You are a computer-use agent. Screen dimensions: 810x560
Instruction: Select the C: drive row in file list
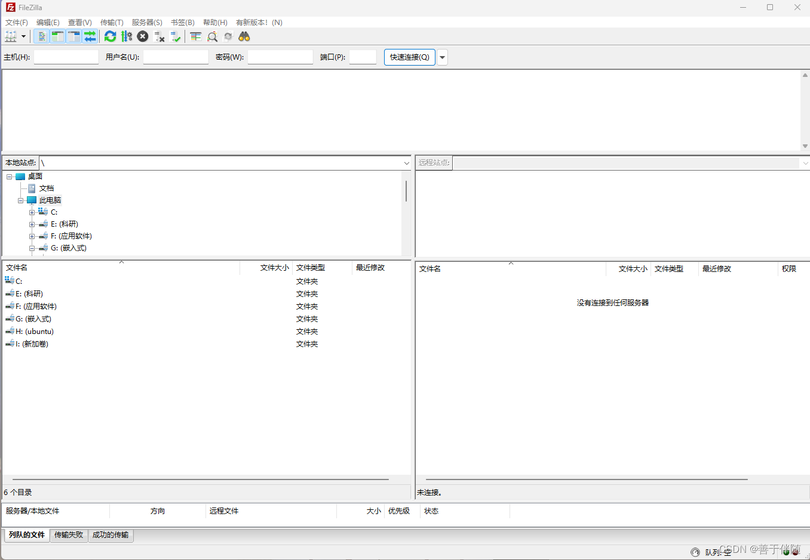[x=206, y=281]
